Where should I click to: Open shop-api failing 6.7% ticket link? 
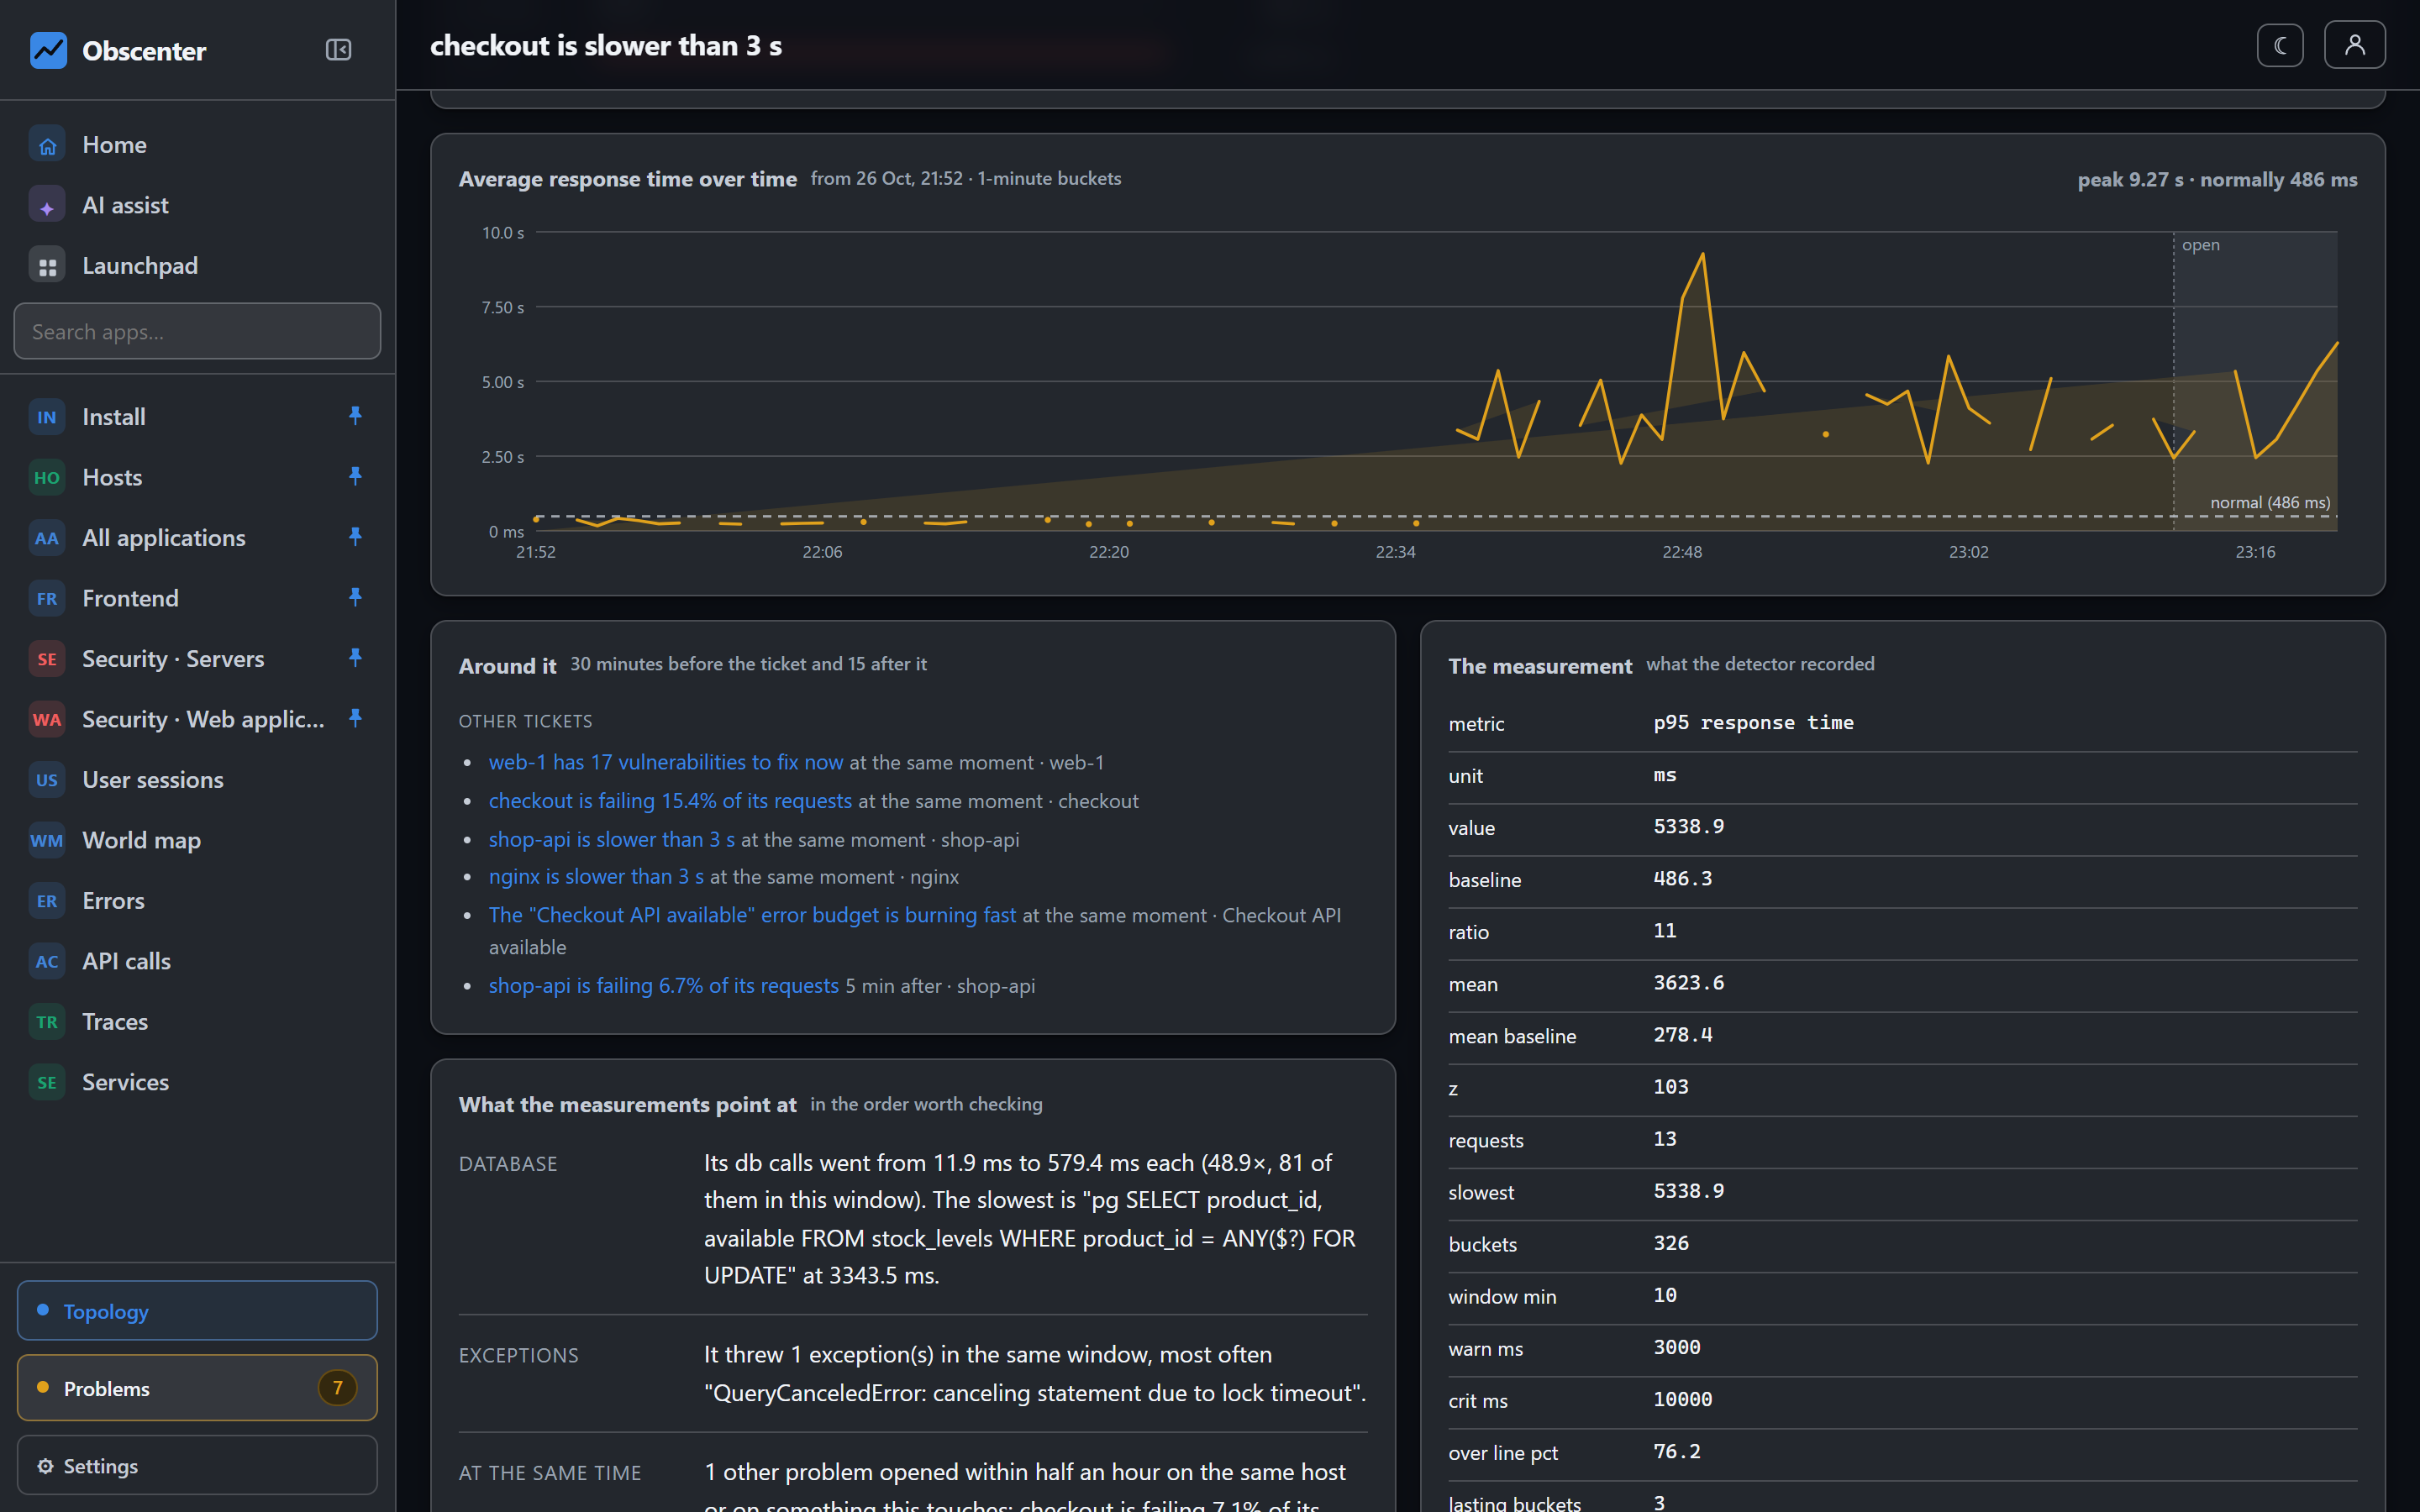tap(664, 986)
